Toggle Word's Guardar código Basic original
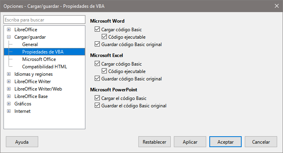283x153 pixels. pos(97,44)
